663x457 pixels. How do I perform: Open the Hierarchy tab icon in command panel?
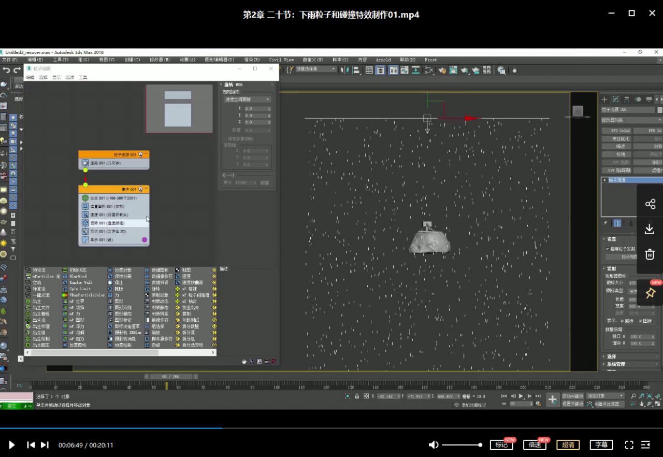627,99
